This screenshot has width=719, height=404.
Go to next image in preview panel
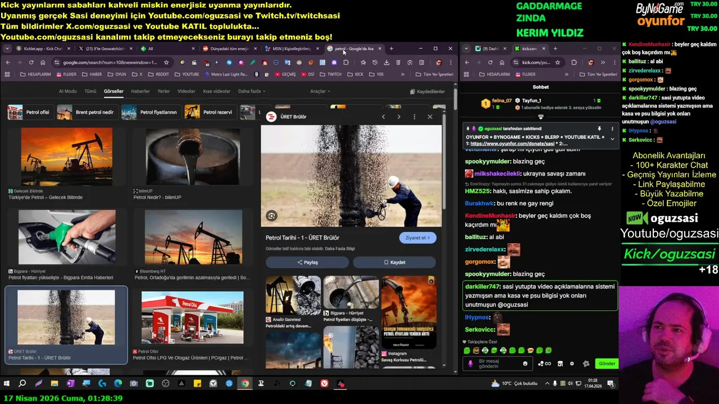(399, 117)
